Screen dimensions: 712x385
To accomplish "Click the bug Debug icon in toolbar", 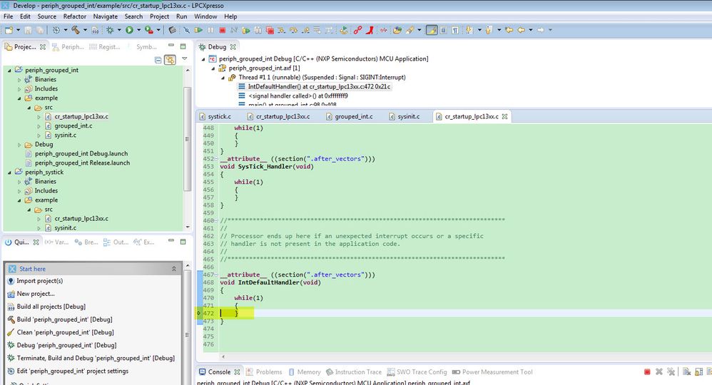I will tap(110, 30).
